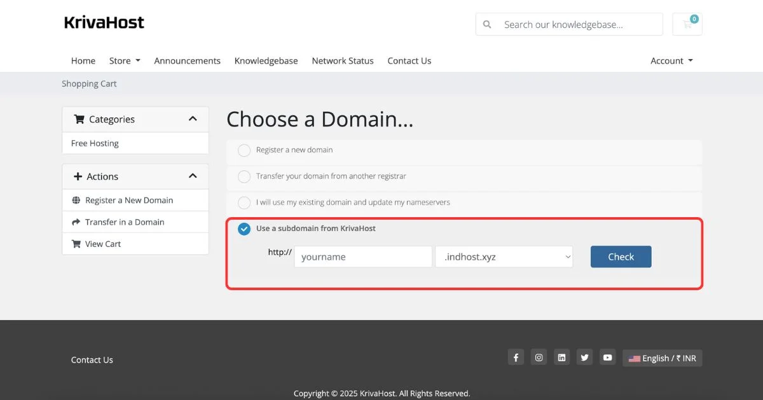
Task: Click the KrivaHost logo
Action: [104, 23]
